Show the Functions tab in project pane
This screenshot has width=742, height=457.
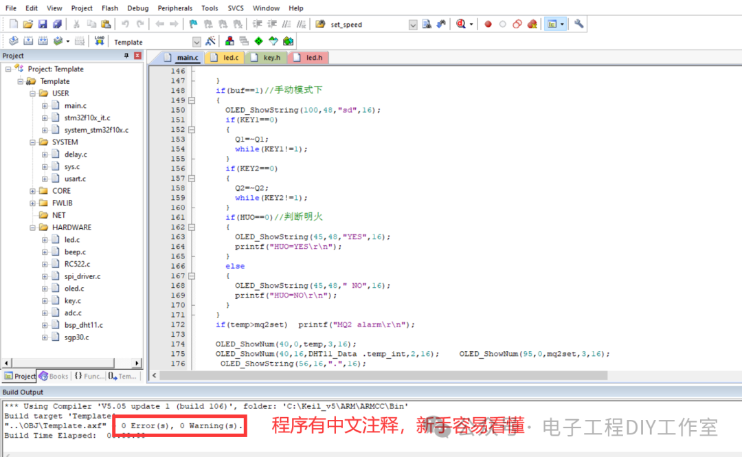[89, 376]
